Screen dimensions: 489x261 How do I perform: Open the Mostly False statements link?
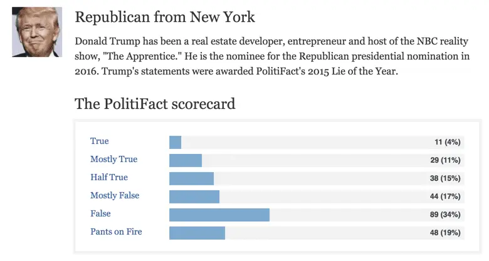pyautogui.click(x=115, y=196)
